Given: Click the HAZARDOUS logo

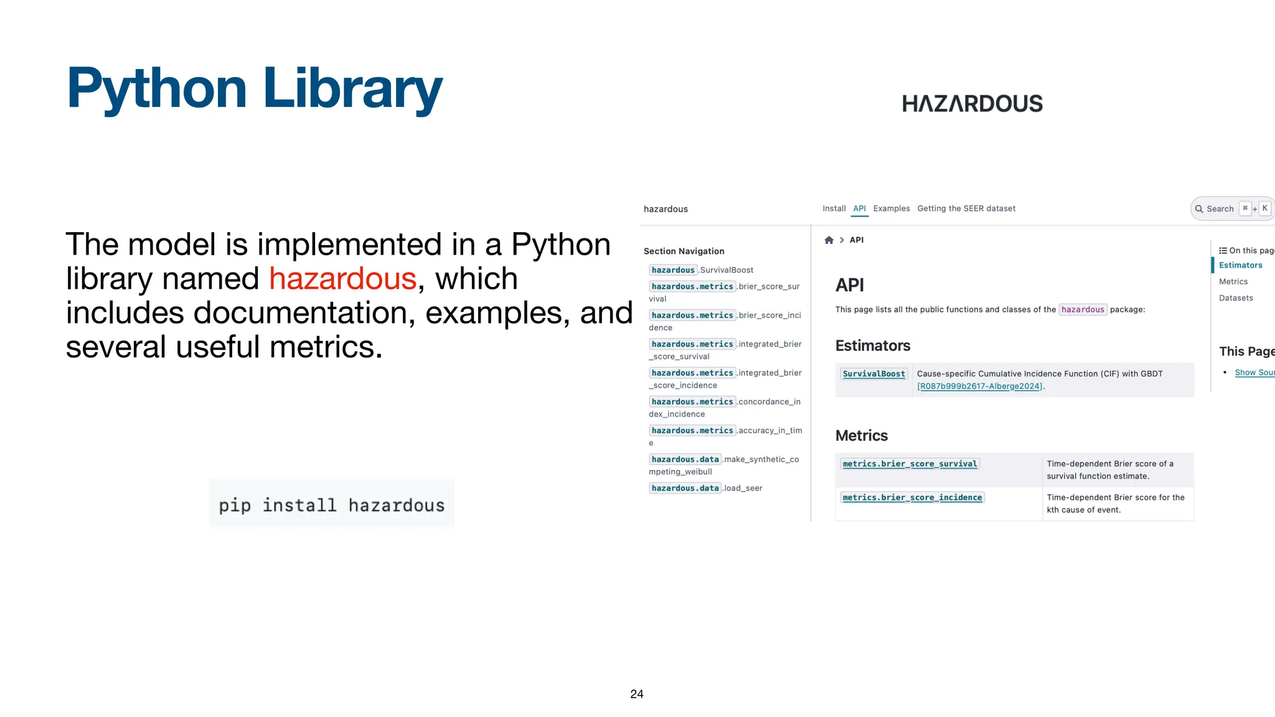Looking at the screenshot, I should (972, 103).
